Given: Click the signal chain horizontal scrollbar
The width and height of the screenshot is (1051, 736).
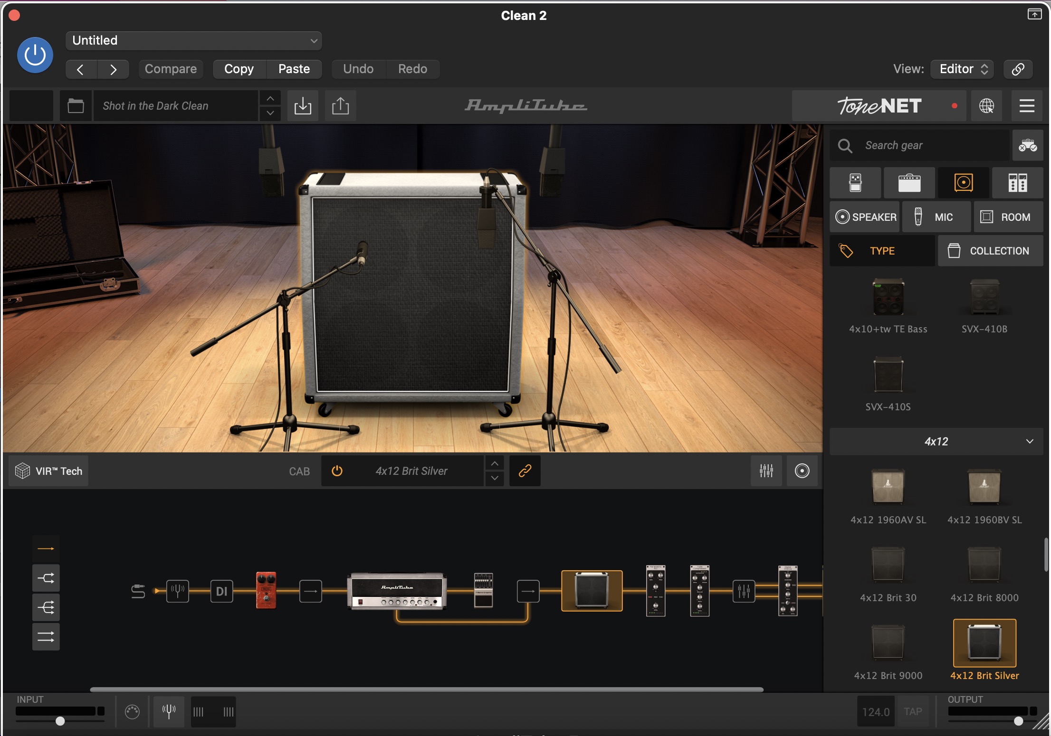Looking at the screenshot, I should coord(427,689).
